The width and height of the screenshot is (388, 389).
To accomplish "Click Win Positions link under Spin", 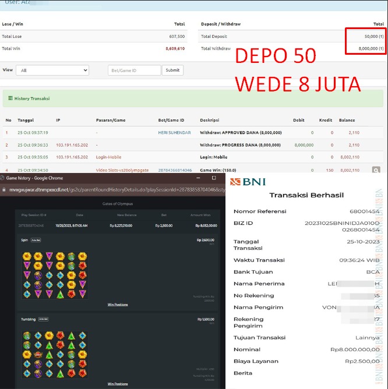I will [118, 305].
